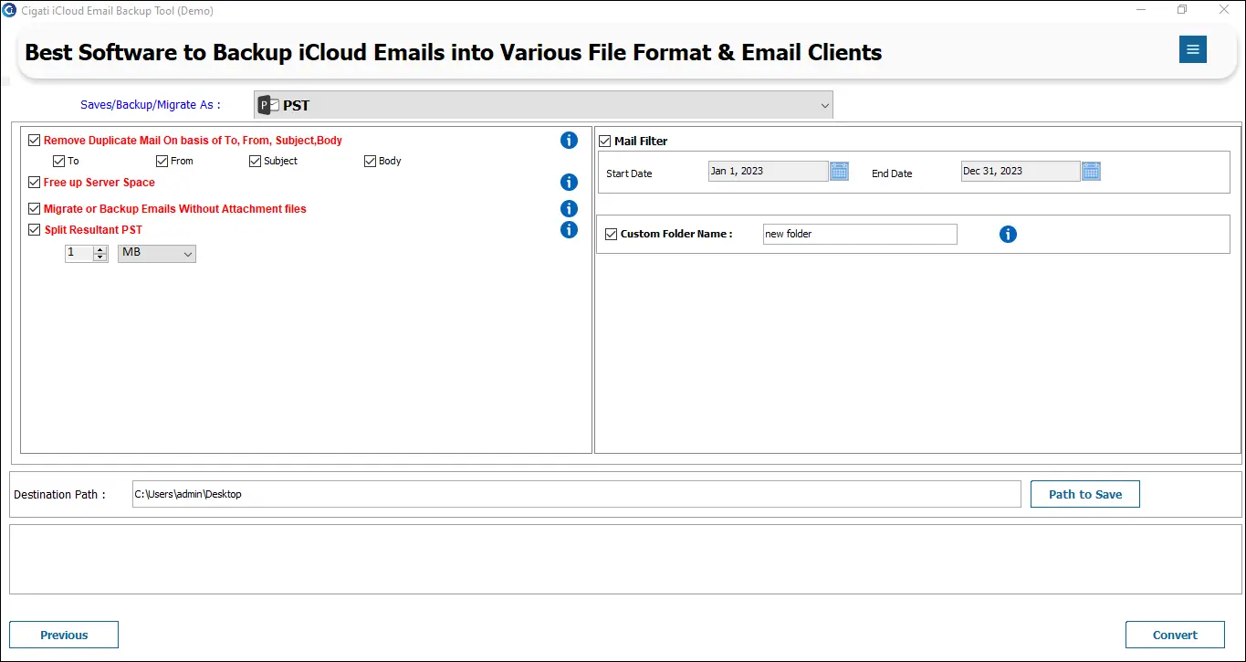
Task: Click the Path to Save button
Action: [x=1085, y=494]
